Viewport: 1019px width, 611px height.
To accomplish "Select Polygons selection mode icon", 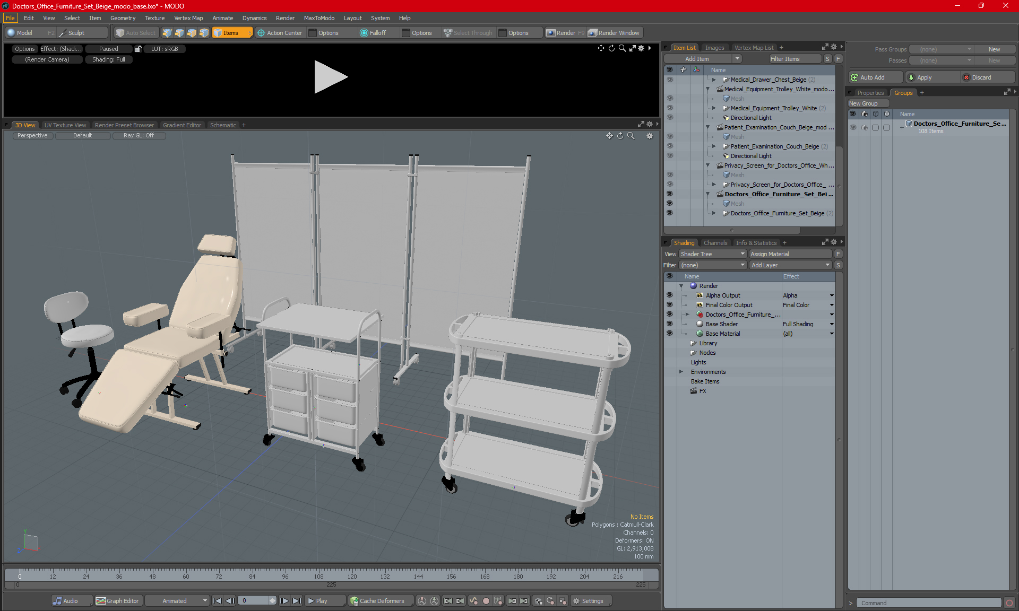I will [x=192, y=33].
